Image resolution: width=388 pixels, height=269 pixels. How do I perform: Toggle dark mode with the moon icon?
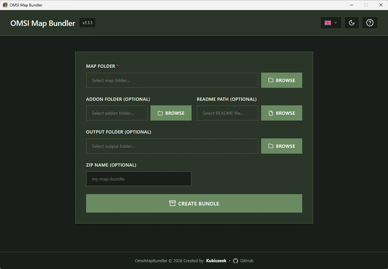coord(351,23)
